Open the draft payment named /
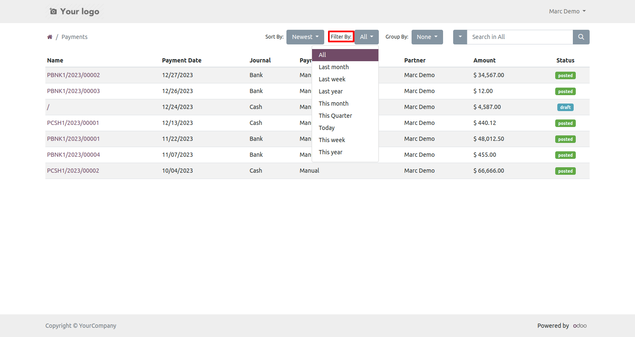635x337 pixels. click(x=48, y=107)
